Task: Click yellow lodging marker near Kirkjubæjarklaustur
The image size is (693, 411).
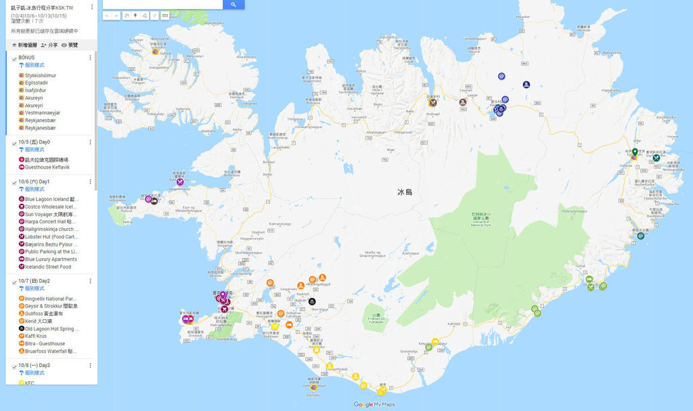Action: [x=435, y=341]
